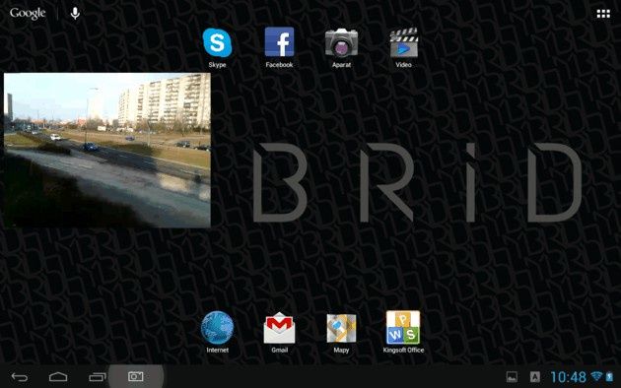Show recent apps
Screen dimensions: 621x388
pos(97,377)
